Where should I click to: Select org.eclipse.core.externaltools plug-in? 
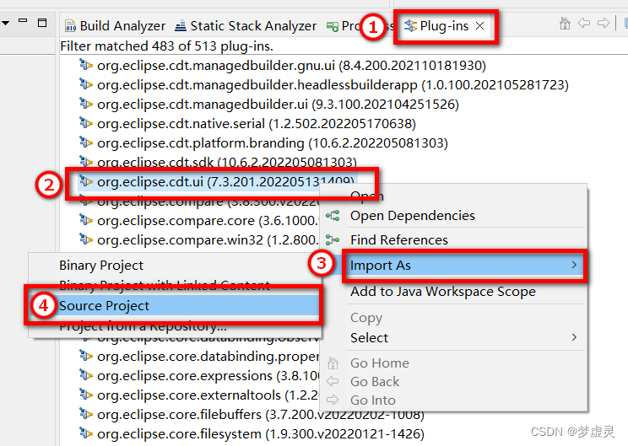tap(198, 395)
